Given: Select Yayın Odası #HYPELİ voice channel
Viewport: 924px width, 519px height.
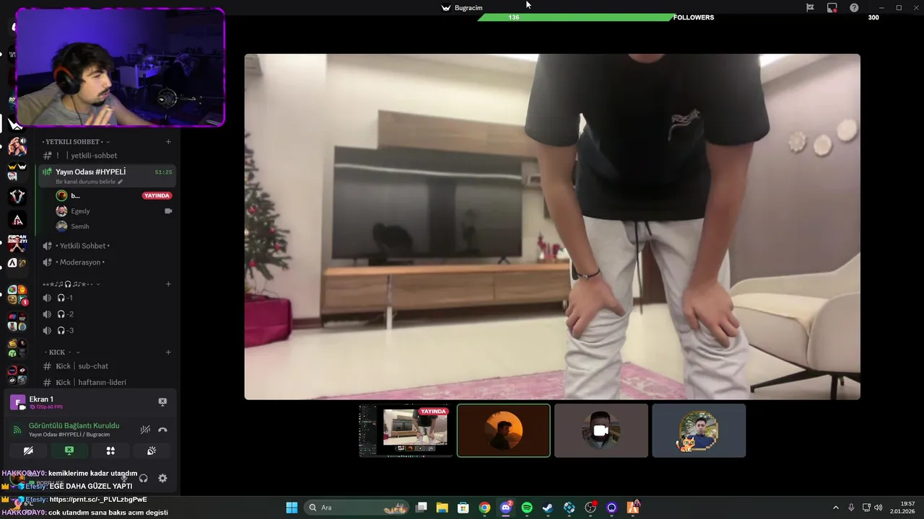Looking at the screenshot, I should 107,176.
